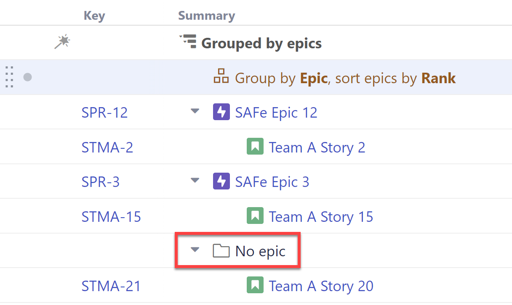Click the magic wand automation icon
The width and height of the screenshot is (512, 305).
(x=62, y=42)
